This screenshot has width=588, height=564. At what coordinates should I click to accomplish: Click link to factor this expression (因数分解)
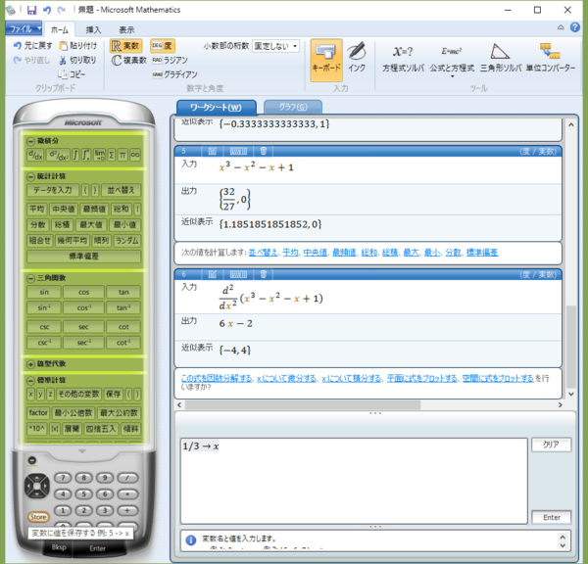tap(217, 379)
